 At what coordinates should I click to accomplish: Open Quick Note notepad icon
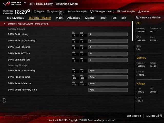pyautogui.click(x=119, y=11)
